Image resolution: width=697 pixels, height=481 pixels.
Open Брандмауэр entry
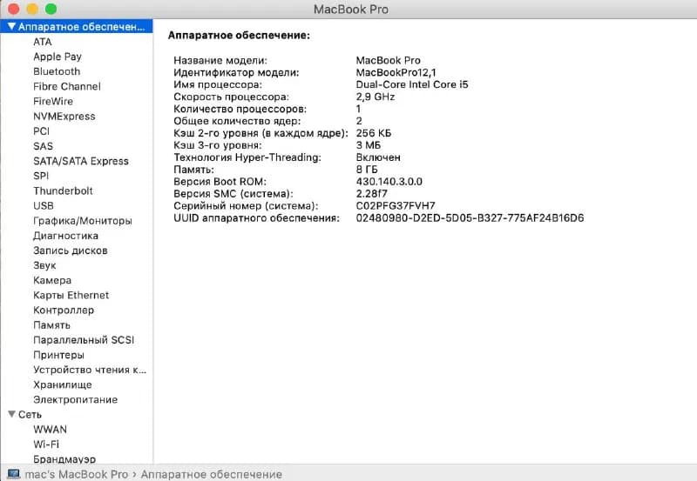(x=64, y=459)
